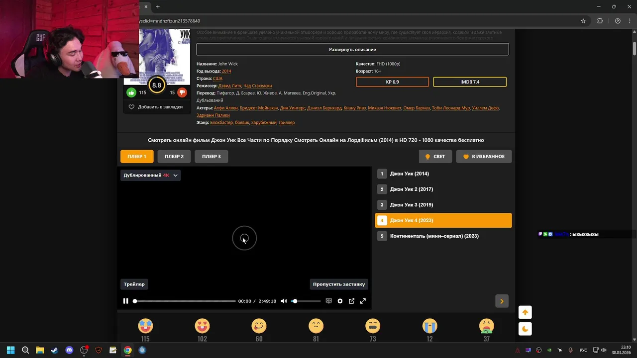Open Windows Start menu
Viewport: 637px width, 358px height.
[x=11, y=350]
